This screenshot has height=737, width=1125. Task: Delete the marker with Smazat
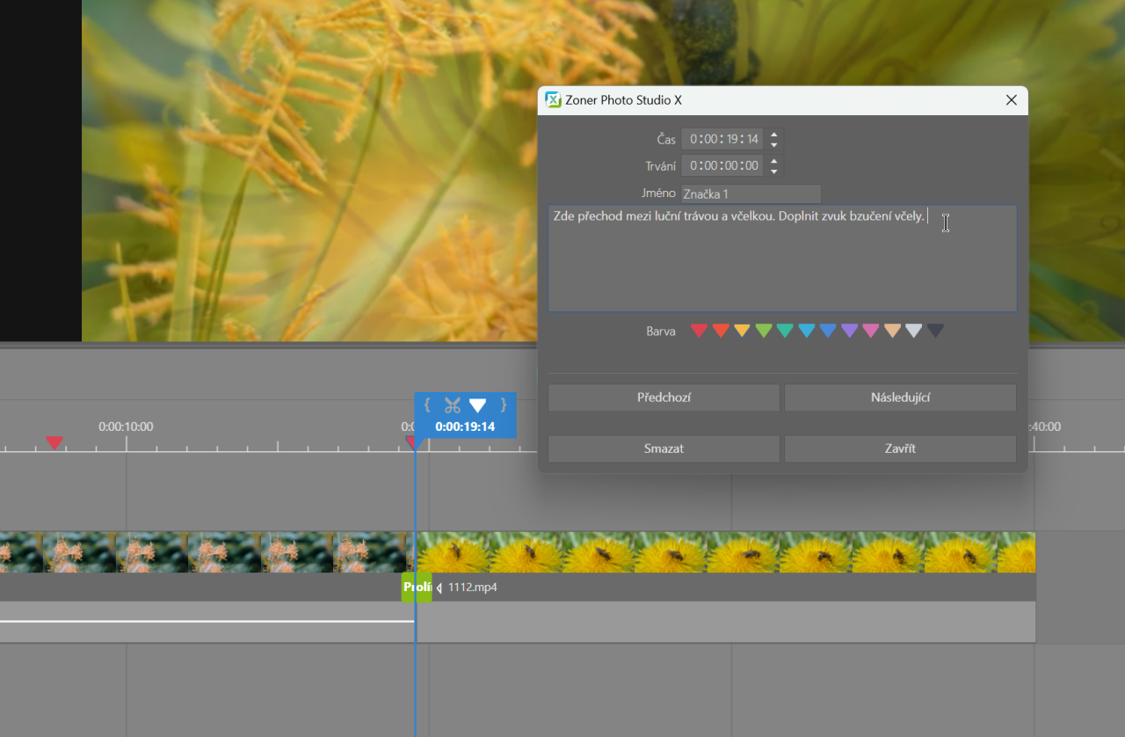[x=664, y=449]
